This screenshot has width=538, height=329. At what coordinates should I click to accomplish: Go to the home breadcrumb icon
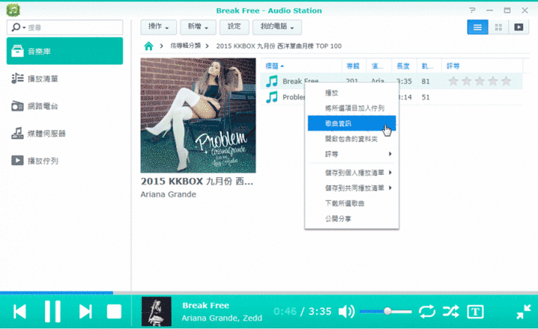click(149, 46)
